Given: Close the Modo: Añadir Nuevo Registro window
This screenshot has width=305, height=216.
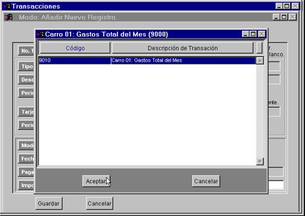Looking at the screenshot, I should (x=292, y=17).
